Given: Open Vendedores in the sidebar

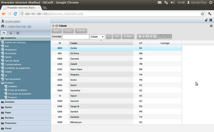Looking at the screenshot, I should 10,50.
